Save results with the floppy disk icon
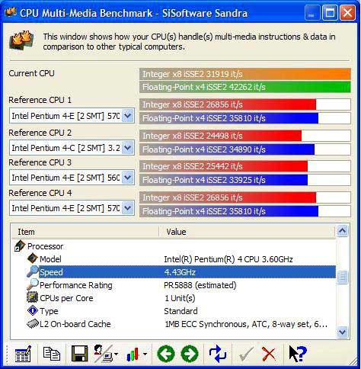 tap(79, 354)
